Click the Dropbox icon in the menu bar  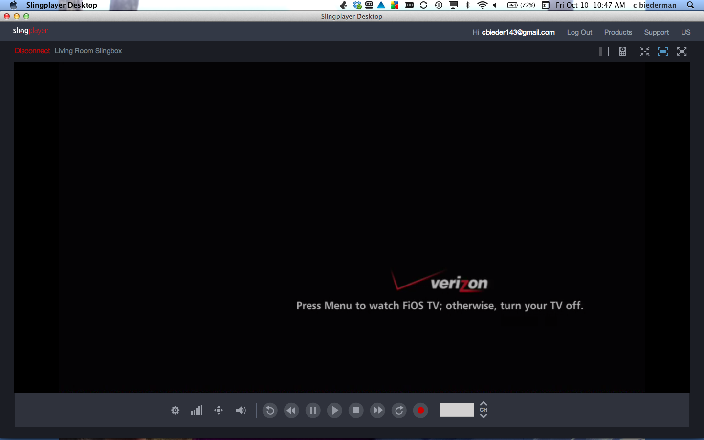click(357, 5)
